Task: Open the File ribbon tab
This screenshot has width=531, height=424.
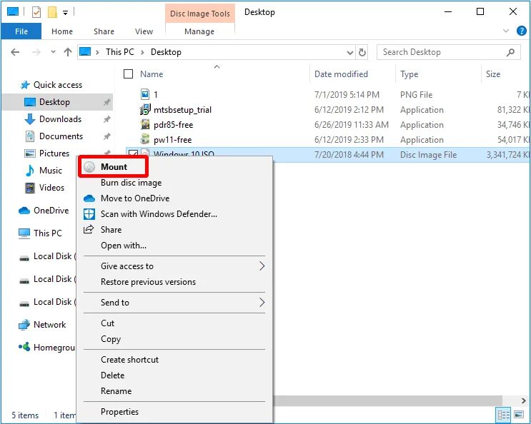Action: pyautogui.click(x=21, y=31)
